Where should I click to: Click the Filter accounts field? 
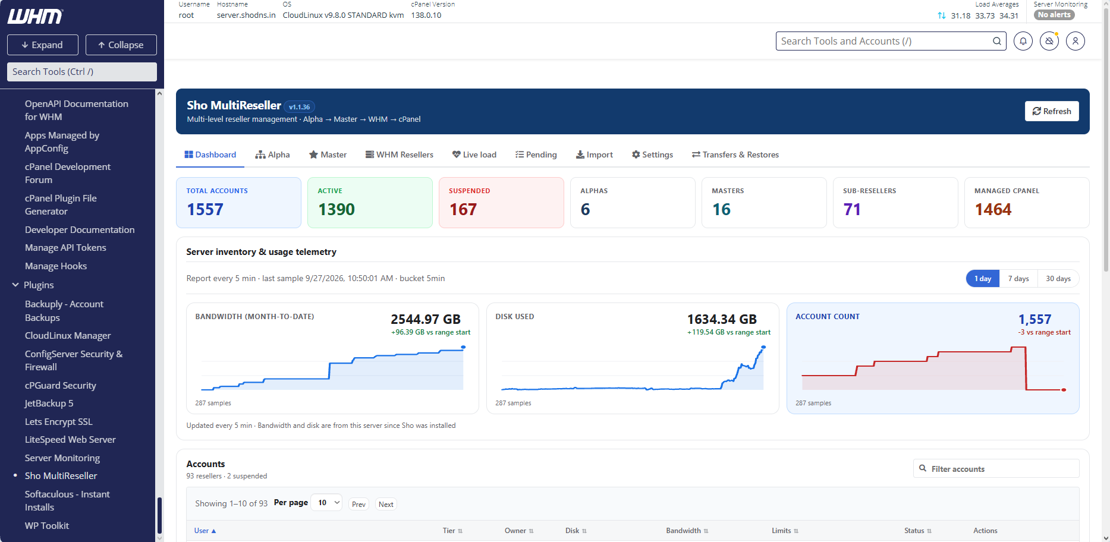click(996, 468)
